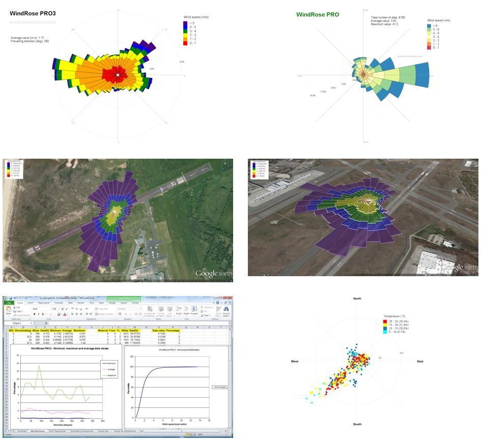Click the 'Data value' header cell
The image size is (482, 443).
pyautogui.click(x=159, y=331)
